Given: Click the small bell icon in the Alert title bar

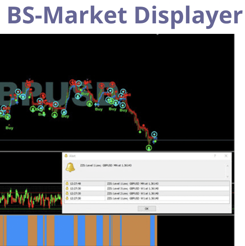Looking at the screenshot, I should coord(66,156).
